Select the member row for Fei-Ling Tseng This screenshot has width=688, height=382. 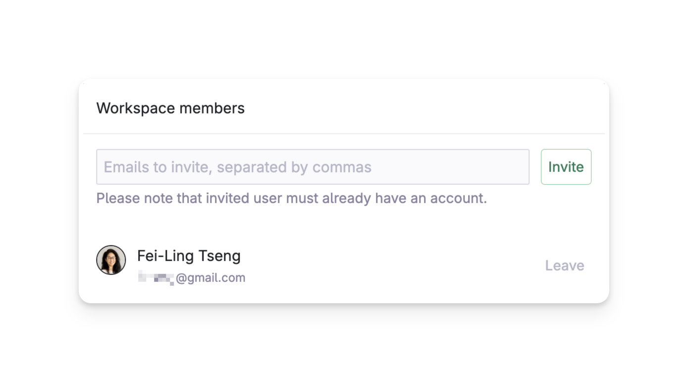tap(344, 266)
